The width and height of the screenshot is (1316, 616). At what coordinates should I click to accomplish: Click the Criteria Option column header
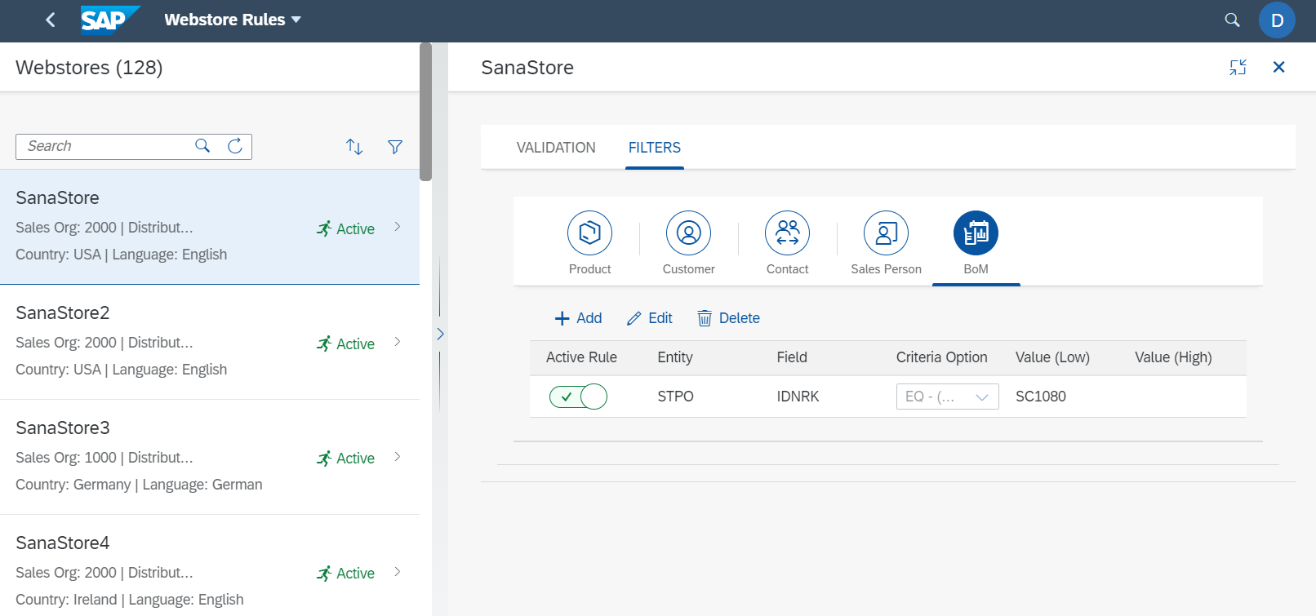(941, 357)
